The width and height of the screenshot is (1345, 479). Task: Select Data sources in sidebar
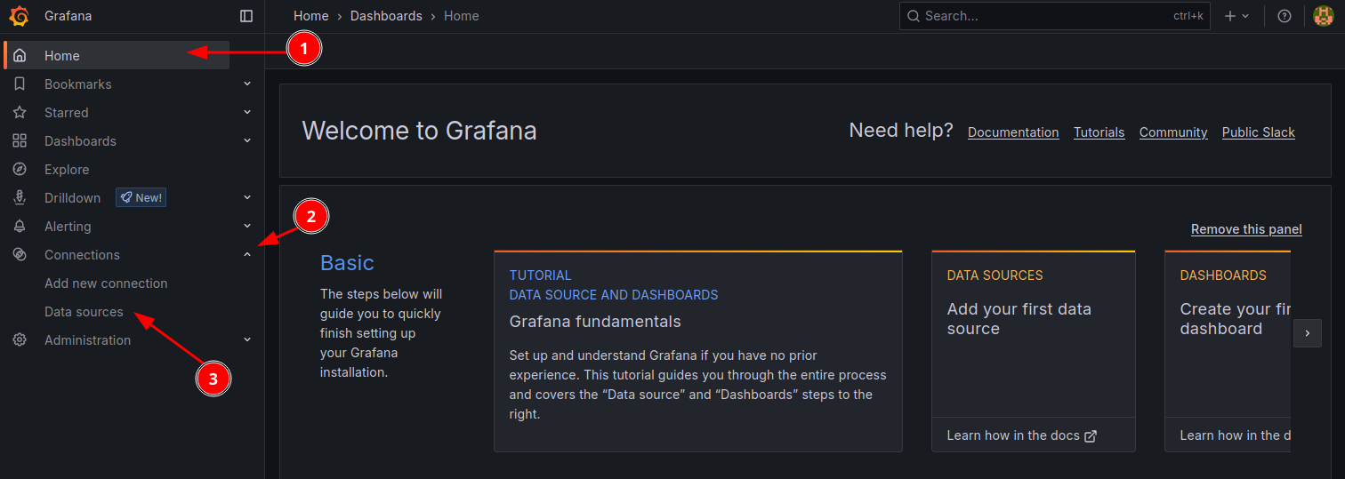coord(84,312)
